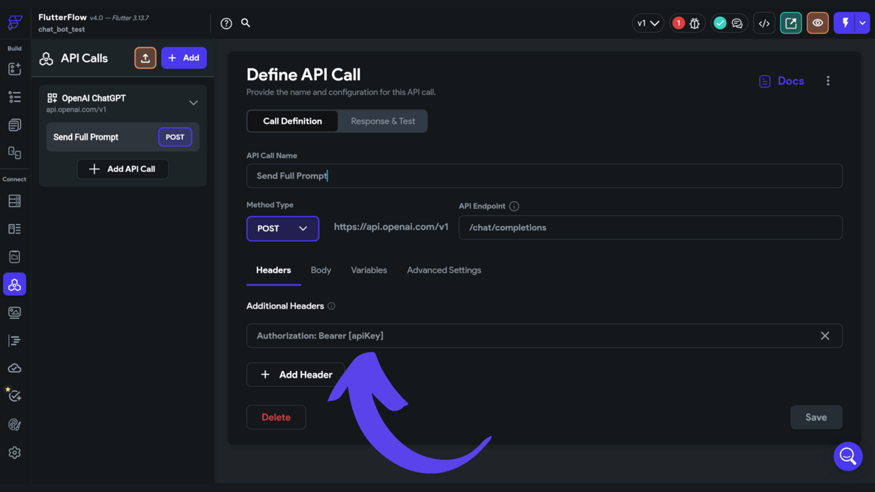Open the three-dot more options menu

828,81
